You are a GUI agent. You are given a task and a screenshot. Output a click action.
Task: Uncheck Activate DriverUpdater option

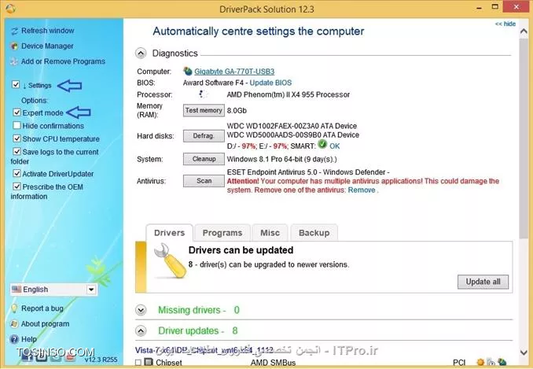[17, 173]
